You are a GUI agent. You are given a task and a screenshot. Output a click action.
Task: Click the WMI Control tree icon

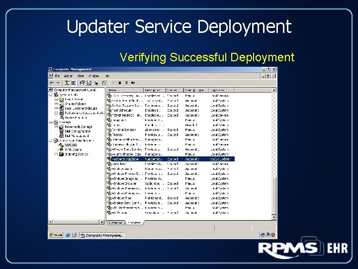pyautogui.click(x=62, y=149)
